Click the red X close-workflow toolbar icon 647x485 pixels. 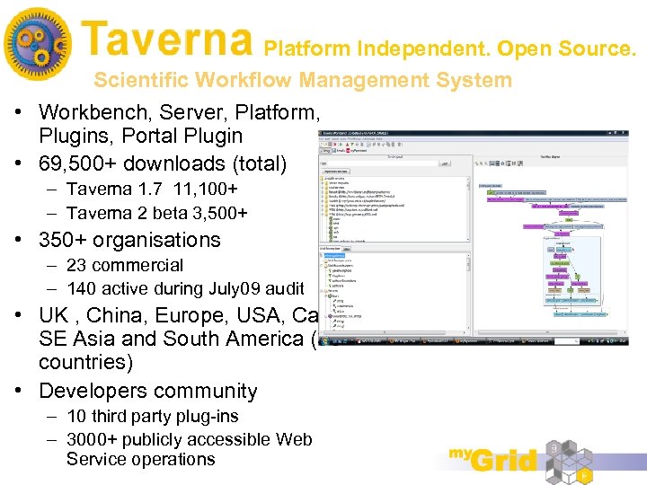pos(334,145)
